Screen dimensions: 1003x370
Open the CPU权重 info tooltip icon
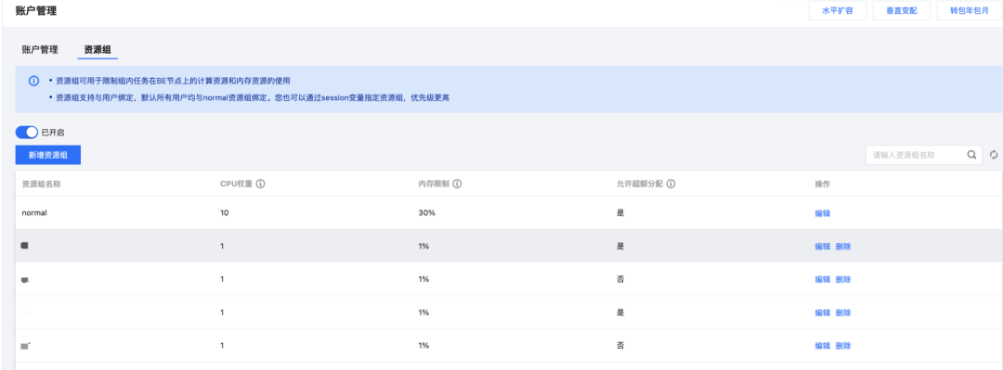pyautogui.click(x=260, y=184)
